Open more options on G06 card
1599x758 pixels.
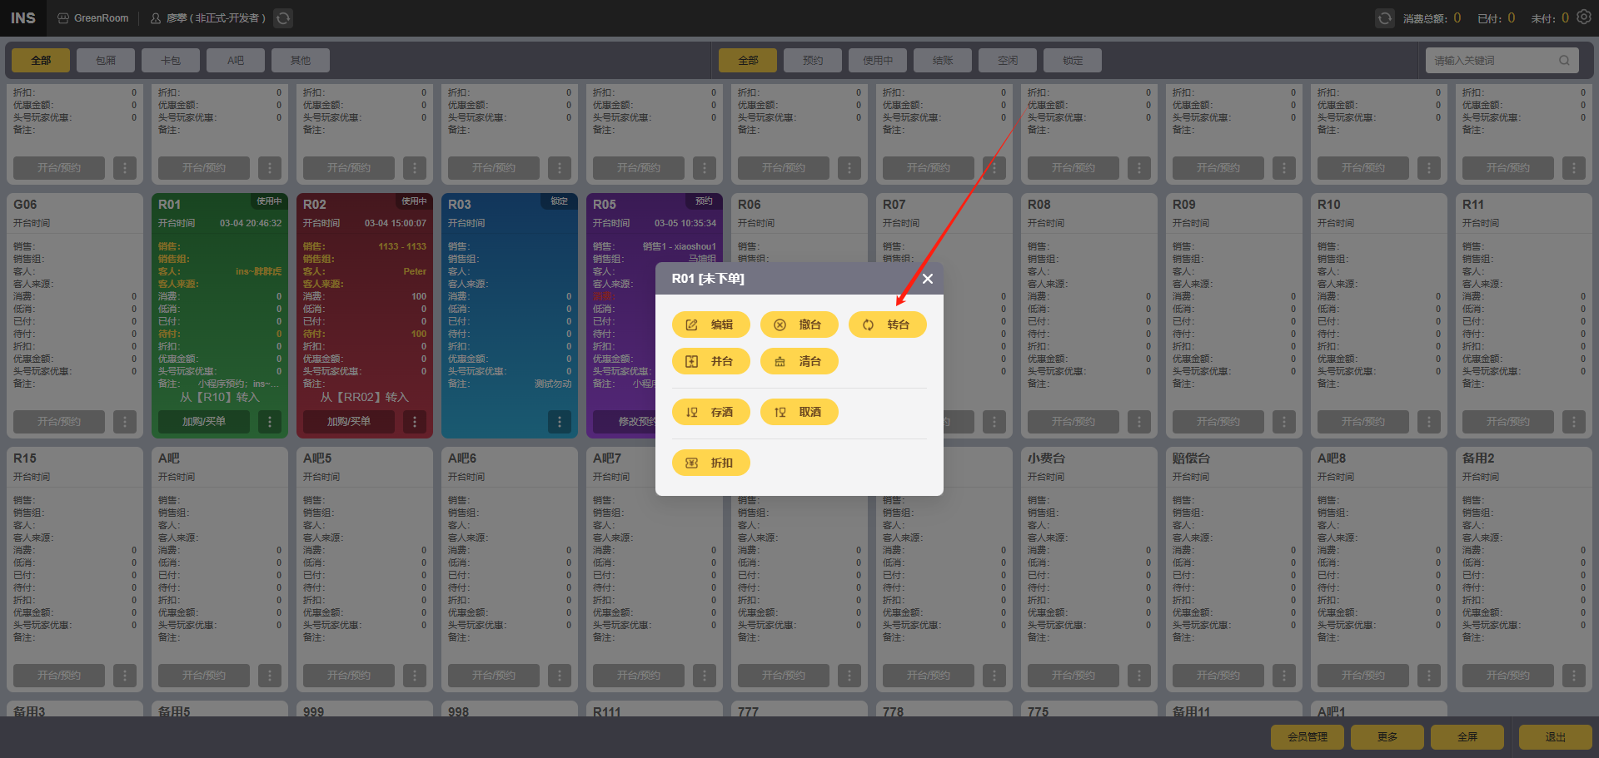pos(125,422)
